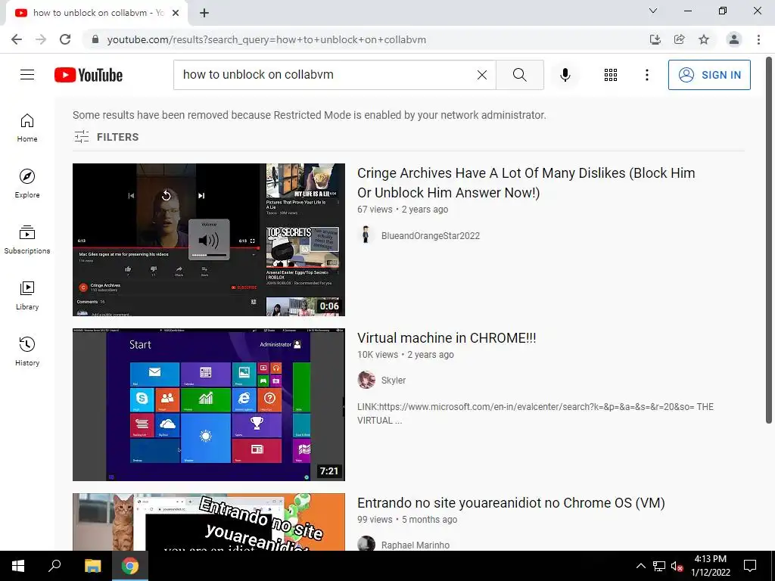Open Windows taskbar search
The width and height of the screenshot is (775, 581).
[54, 566]
